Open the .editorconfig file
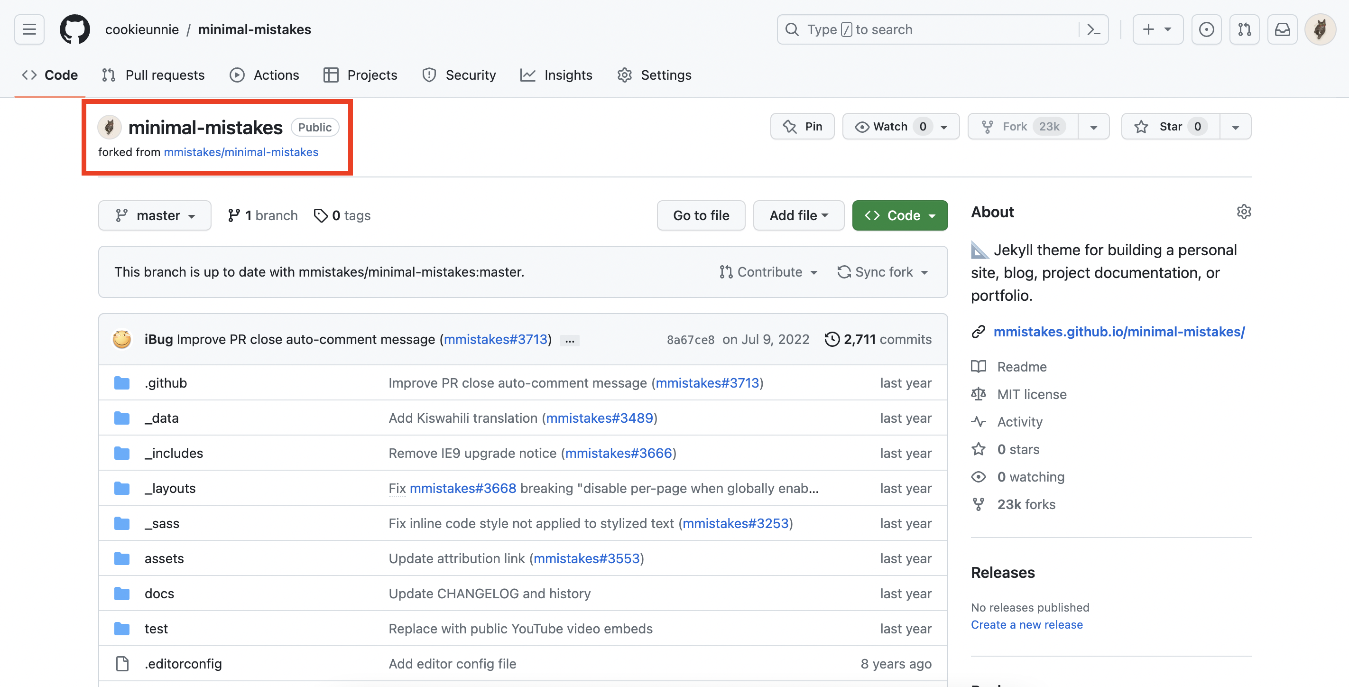 pyautogui.click(x=183, y=663)
